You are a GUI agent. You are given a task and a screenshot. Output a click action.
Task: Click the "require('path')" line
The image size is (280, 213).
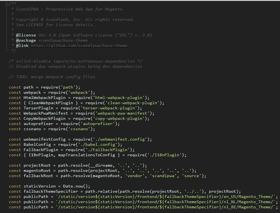[45, 87]
